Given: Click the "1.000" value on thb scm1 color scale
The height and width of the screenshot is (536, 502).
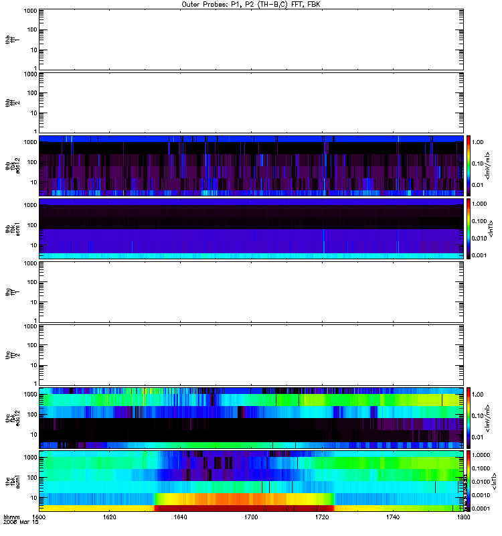Looking at the screenshot, I should coord(479,204).
